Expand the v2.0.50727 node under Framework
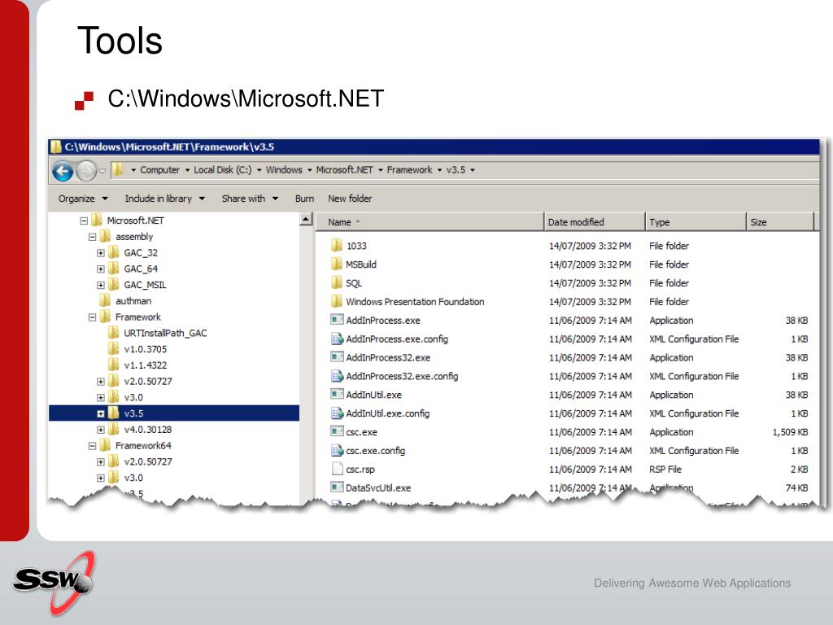Image resolution: width=833 pixels, height=625 pixels. [x=100, y=382]
